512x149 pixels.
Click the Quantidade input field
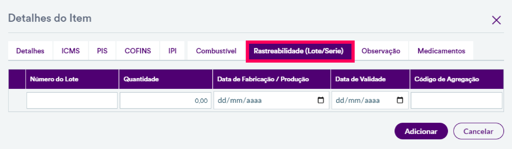[x=165, y=101]
